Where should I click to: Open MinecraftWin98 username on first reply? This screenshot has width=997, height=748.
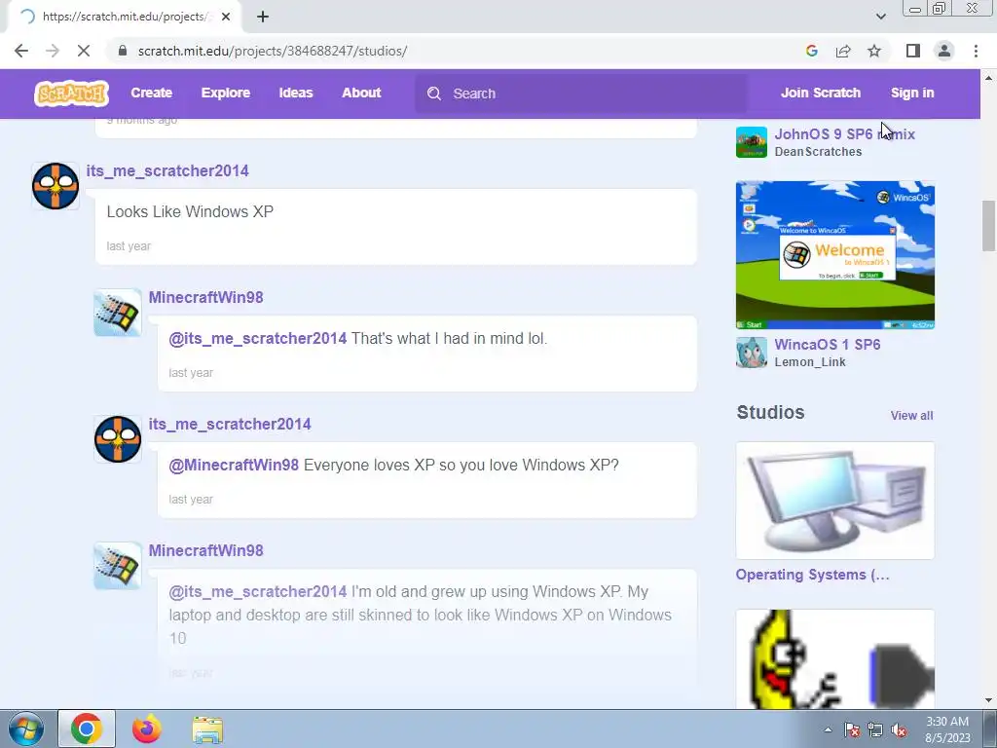[206, 298]
